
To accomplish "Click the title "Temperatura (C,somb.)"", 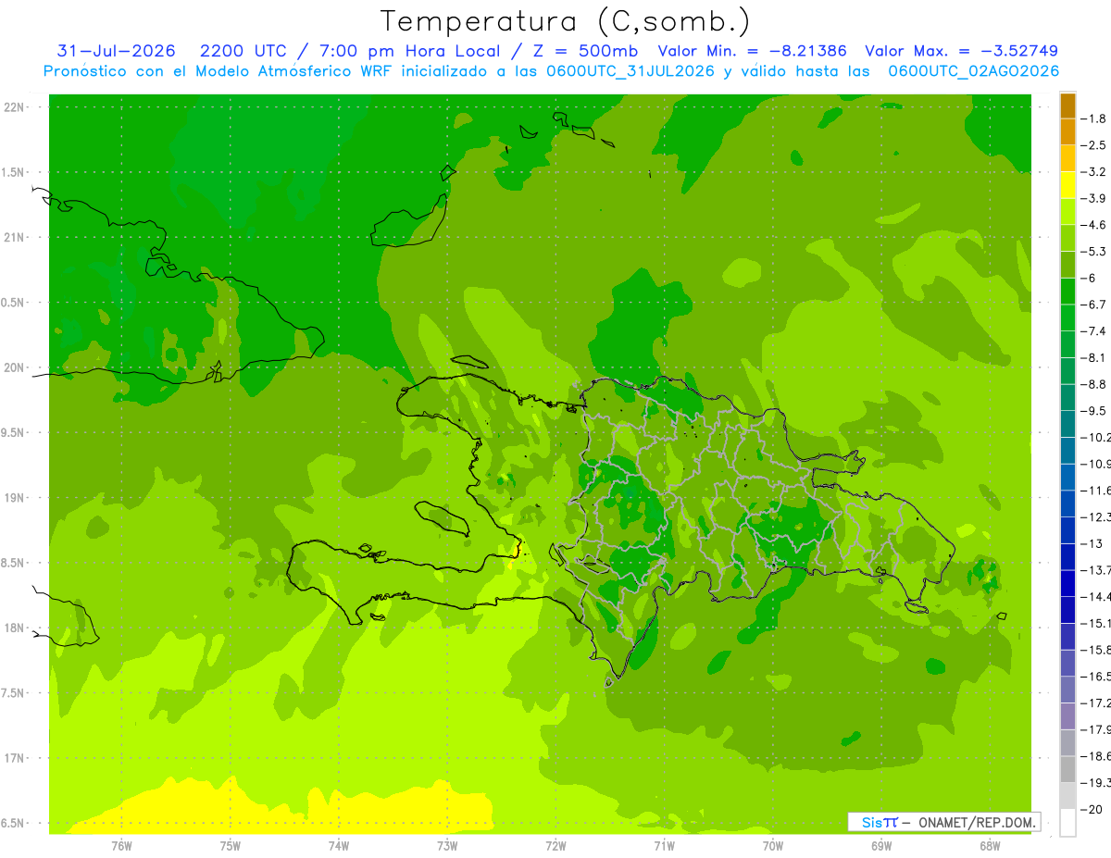I will 565,21.
